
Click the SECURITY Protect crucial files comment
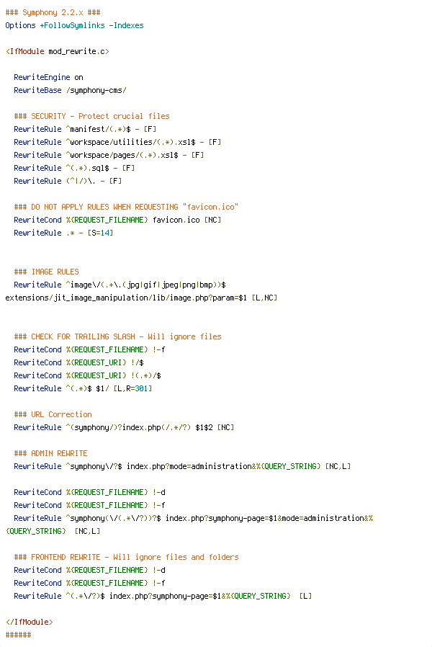coord(91,116)
